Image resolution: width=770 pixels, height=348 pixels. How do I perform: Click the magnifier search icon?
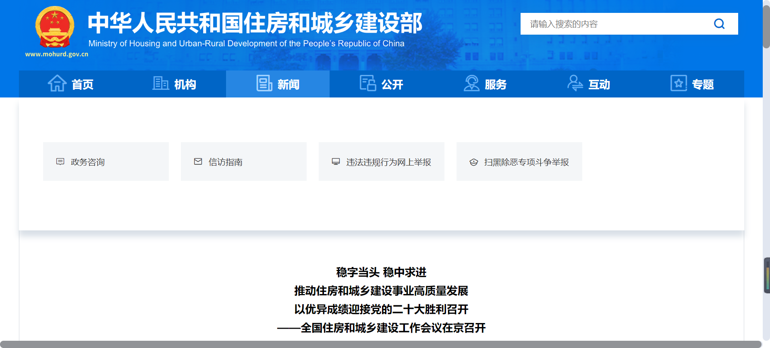(x=719, y=24)
